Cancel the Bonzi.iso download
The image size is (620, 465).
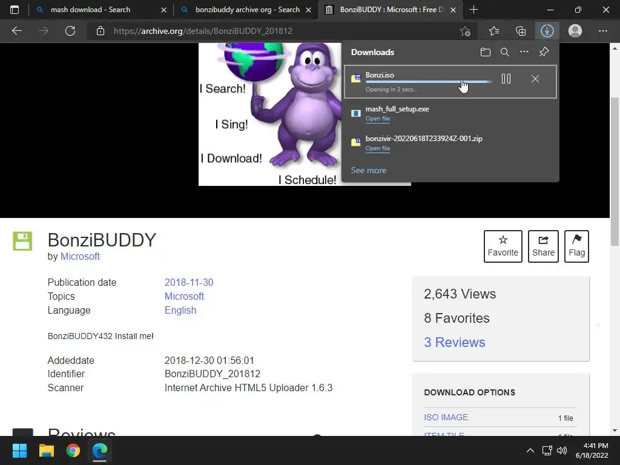[x=535, y=79]
